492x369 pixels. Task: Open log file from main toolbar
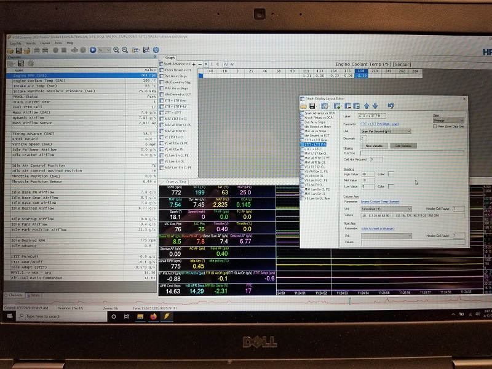[x=10, y=50]
